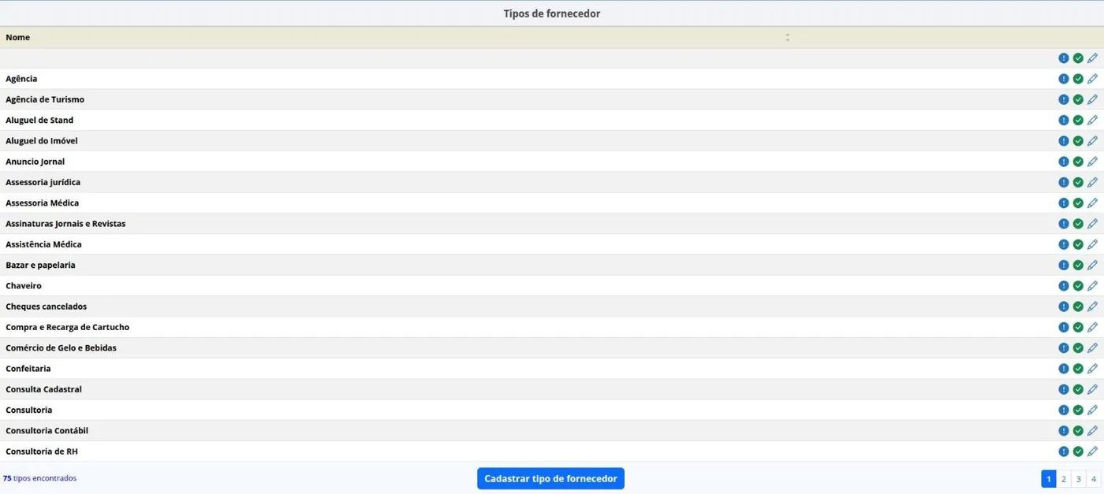Click the Consultoria Contábil text

[47, 431]
